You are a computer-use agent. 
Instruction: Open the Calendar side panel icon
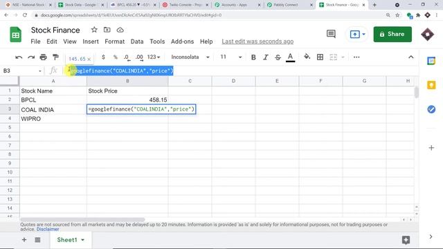coord(431,61)
